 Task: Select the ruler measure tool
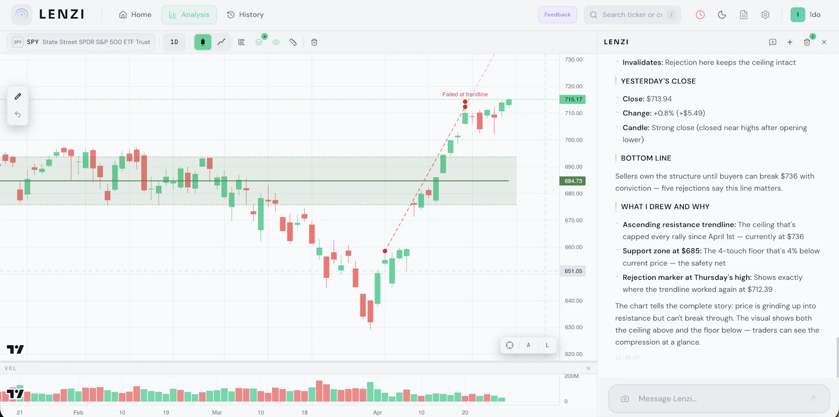[x=293, y=42]
